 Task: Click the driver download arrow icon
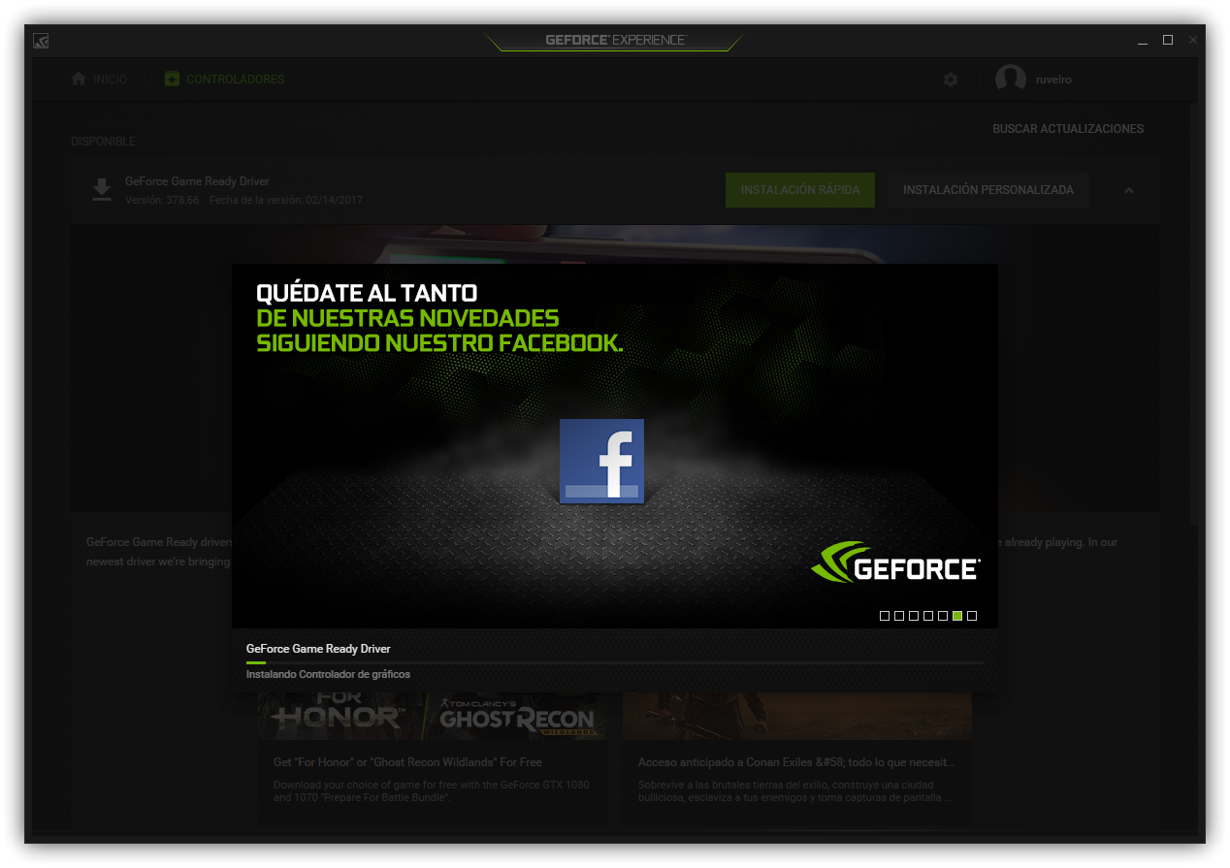102,190
